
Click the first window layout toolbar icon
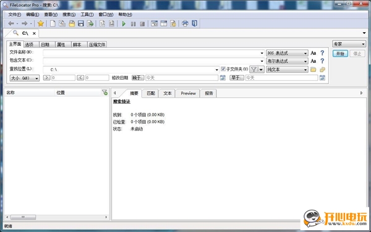tap(154, 24)
